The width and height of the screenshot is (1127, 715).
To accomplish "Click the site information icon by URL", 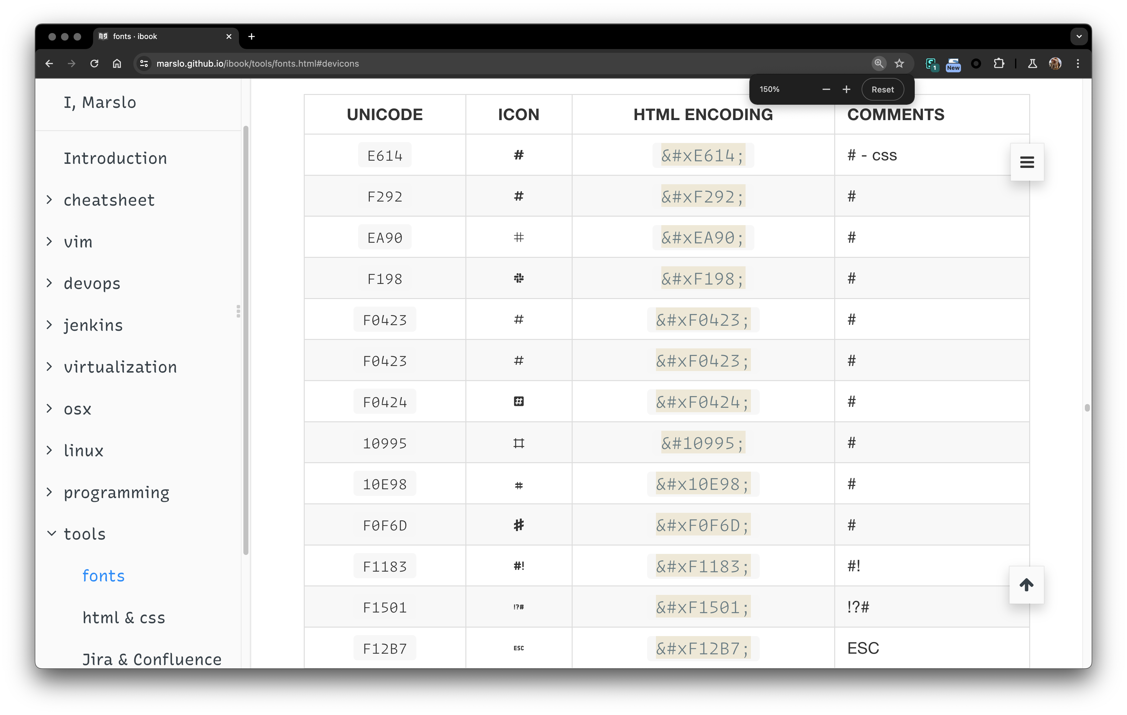I will pos(144,64).
